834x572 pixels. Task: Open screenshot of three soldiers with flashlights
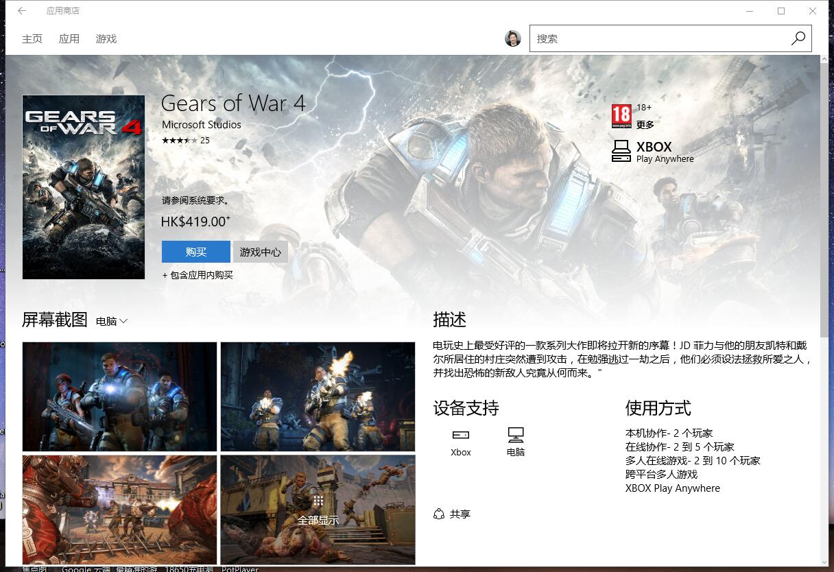tap(119, 397)
